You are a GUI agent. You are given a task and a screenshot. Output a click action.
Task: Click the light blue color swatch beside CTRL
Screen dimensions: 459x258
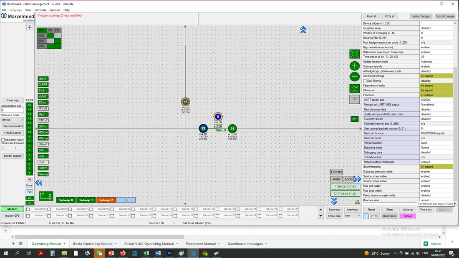[x=366, y=216]
